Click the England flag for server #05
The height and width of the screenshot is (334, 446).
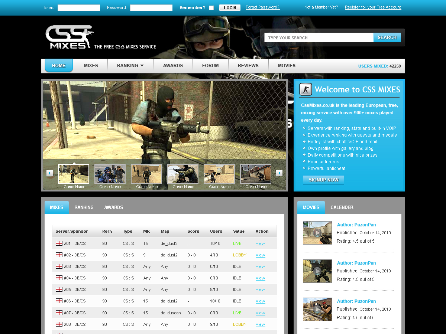click(59, 289)
